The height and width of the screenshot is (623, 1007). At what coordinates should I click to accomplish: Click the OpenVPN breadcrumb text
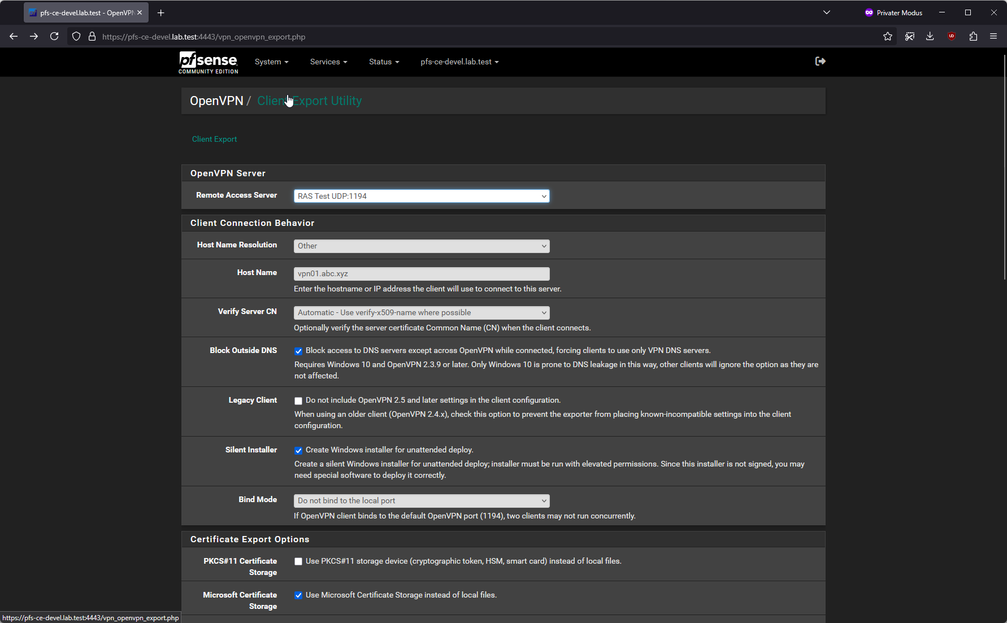[216, 101]
